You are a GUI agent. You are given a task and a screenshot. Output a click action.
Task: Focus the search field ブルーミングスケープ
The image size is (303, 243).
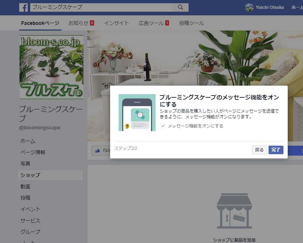tap(102, 7)
